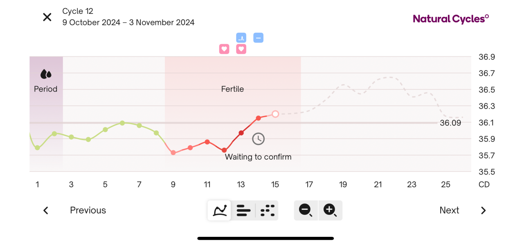Close the Cycle 12 view with X
This screenshot has width=531, height=245.
click(x=47, y=17)
